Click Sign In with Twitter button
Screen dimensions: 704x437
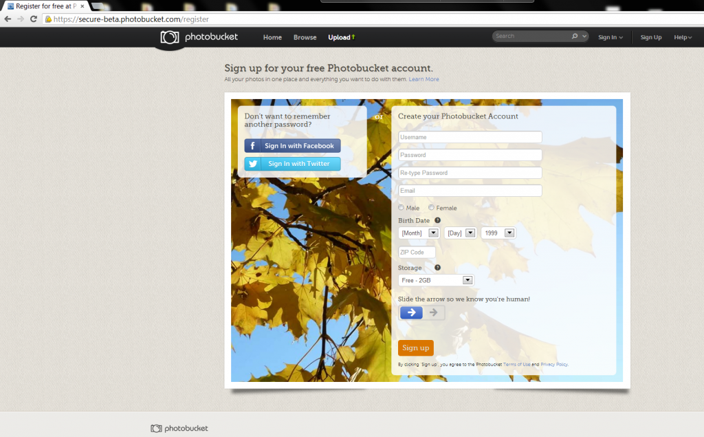click(x=292, y=164)
